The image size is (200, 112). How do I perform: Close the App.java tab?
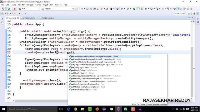pos(18,18)
